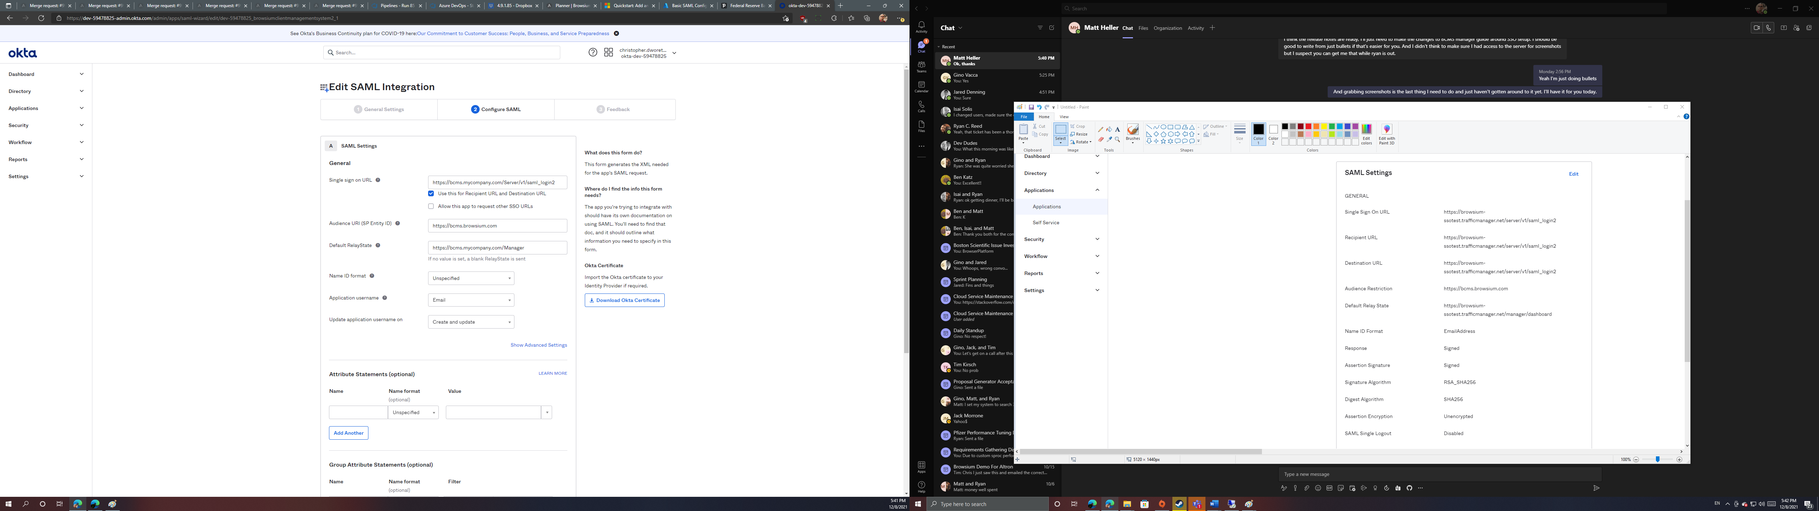
Task: Click the Paint save icon
Action: click(1031, 107)
